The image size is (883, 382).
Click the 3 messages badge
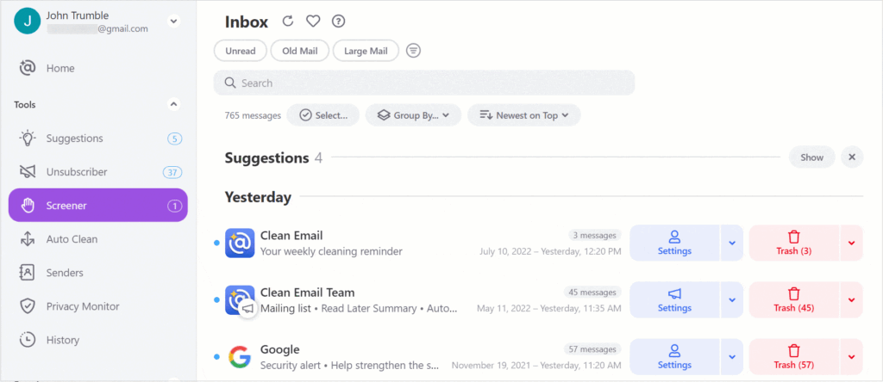pyautogui.click(x=594, y=236)
